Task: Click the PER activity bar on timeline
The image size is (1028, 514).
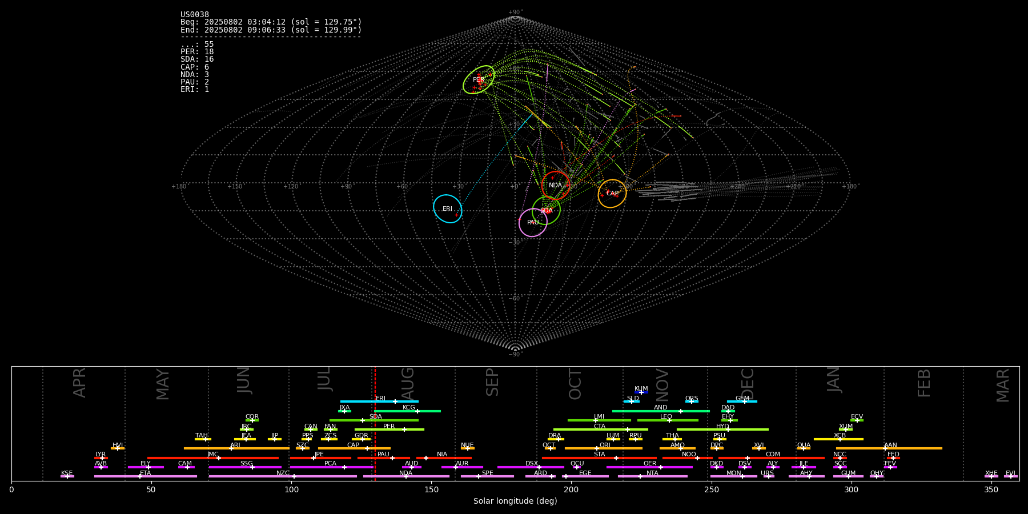Action: click(389, 429)
